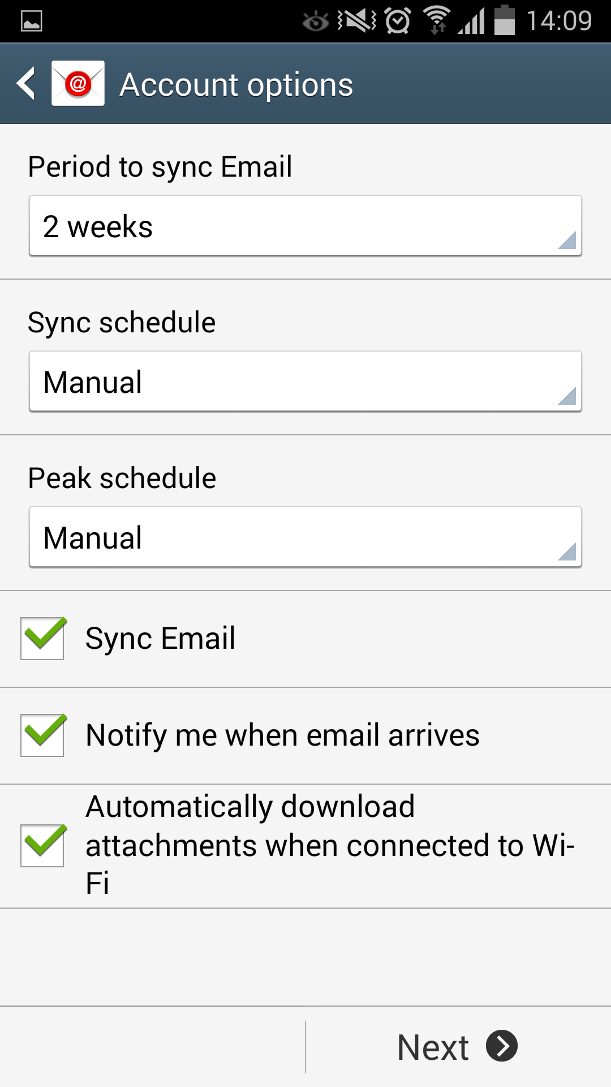611x1087 pixels.
Task: Open Period to sync Email dropdown
Action: pos(305,226)
